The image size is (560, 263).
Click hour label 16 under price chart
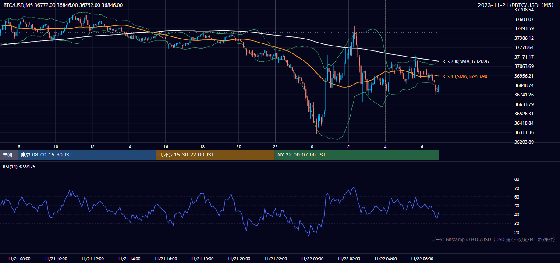point(166,146)
